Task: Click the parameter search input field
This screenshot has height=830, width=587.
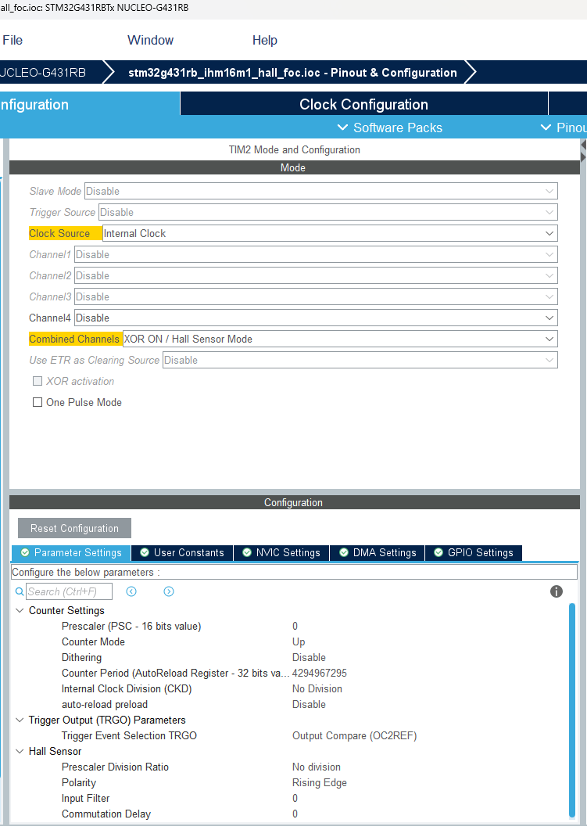Action: [69, 591]
